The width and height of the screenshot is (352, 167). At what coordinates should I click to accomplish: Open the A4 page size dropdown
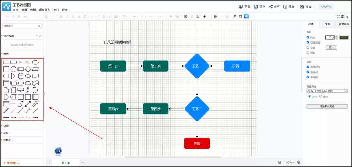(327, 91)
